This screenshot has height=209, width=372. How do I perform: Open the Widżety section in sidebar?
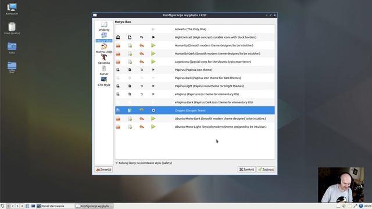tap(104, 26)
